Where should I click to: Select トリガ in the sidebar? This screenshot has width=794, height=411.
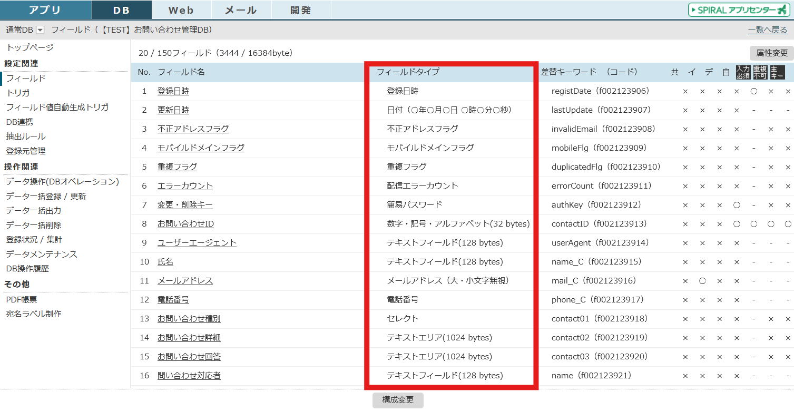tap(18, 93)
